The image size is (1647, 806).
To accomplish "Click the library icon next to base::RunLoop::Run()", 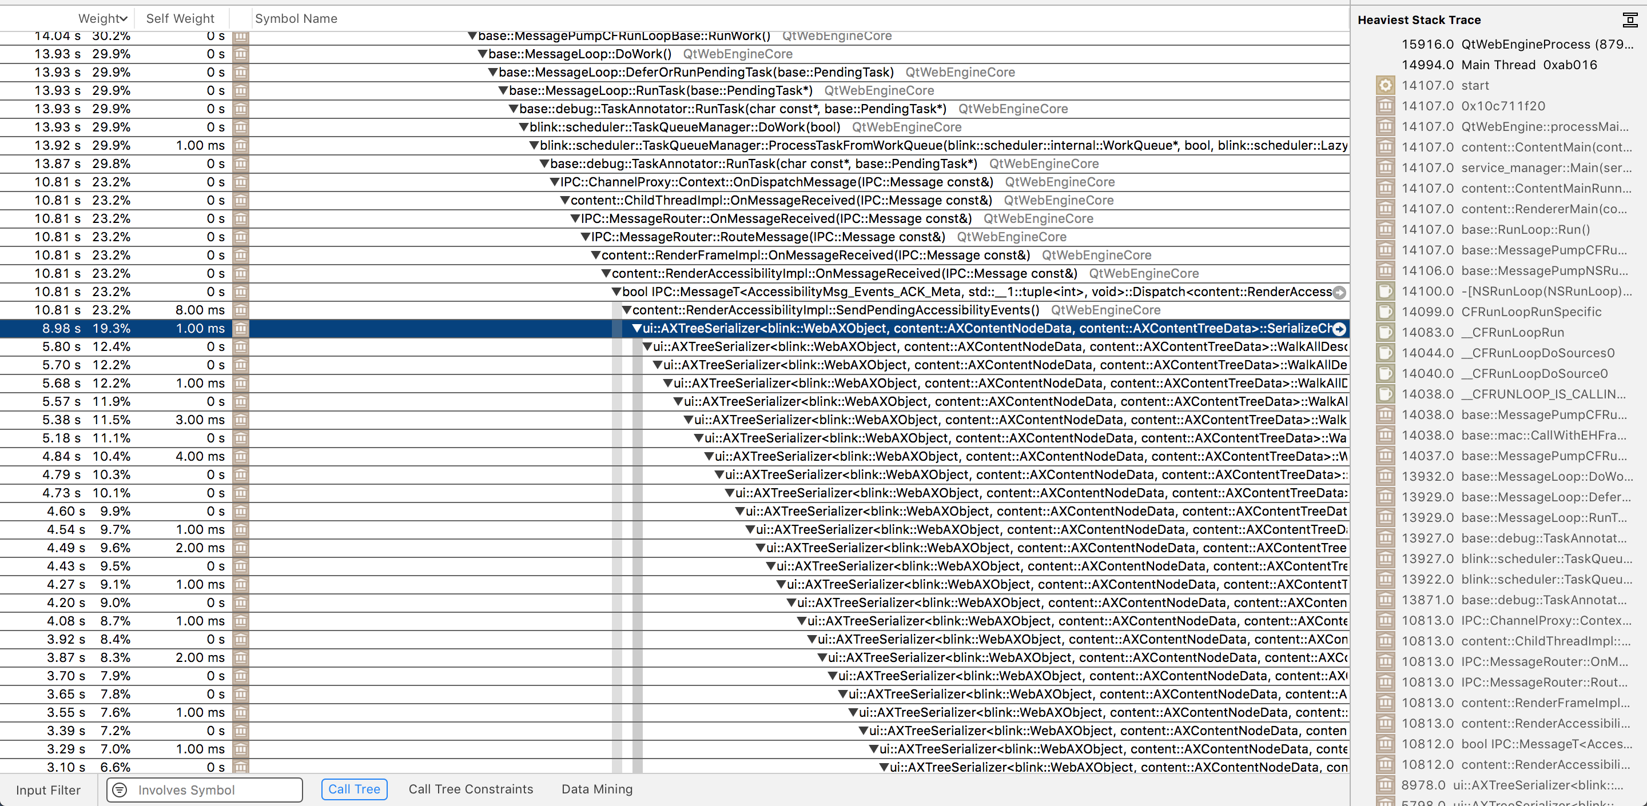I will coord(1386,229).
